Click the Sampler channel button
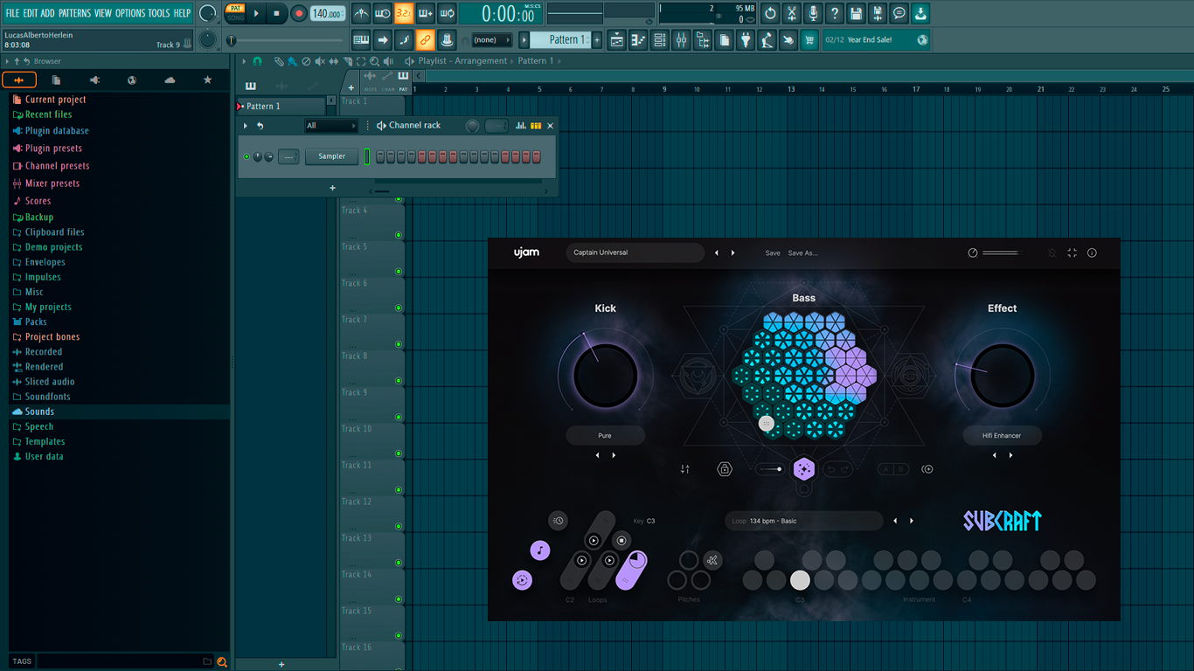 pyautogui.click(x=331, y=156)
